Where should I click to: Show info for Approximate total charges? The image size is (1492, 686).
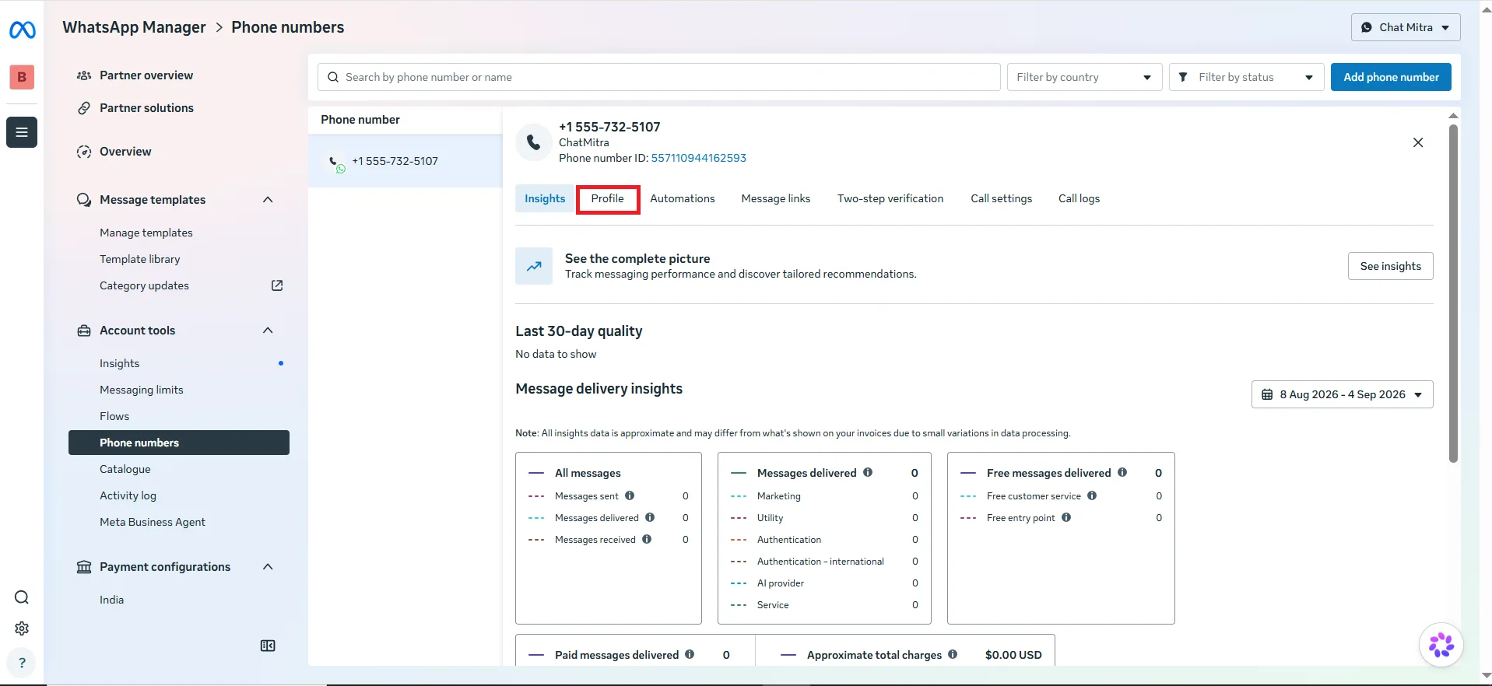pyautogui.click(x=953, y=654)
